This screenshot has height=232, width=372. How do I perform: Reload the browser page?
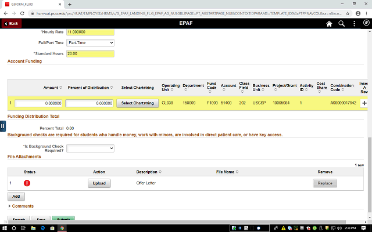22,13
